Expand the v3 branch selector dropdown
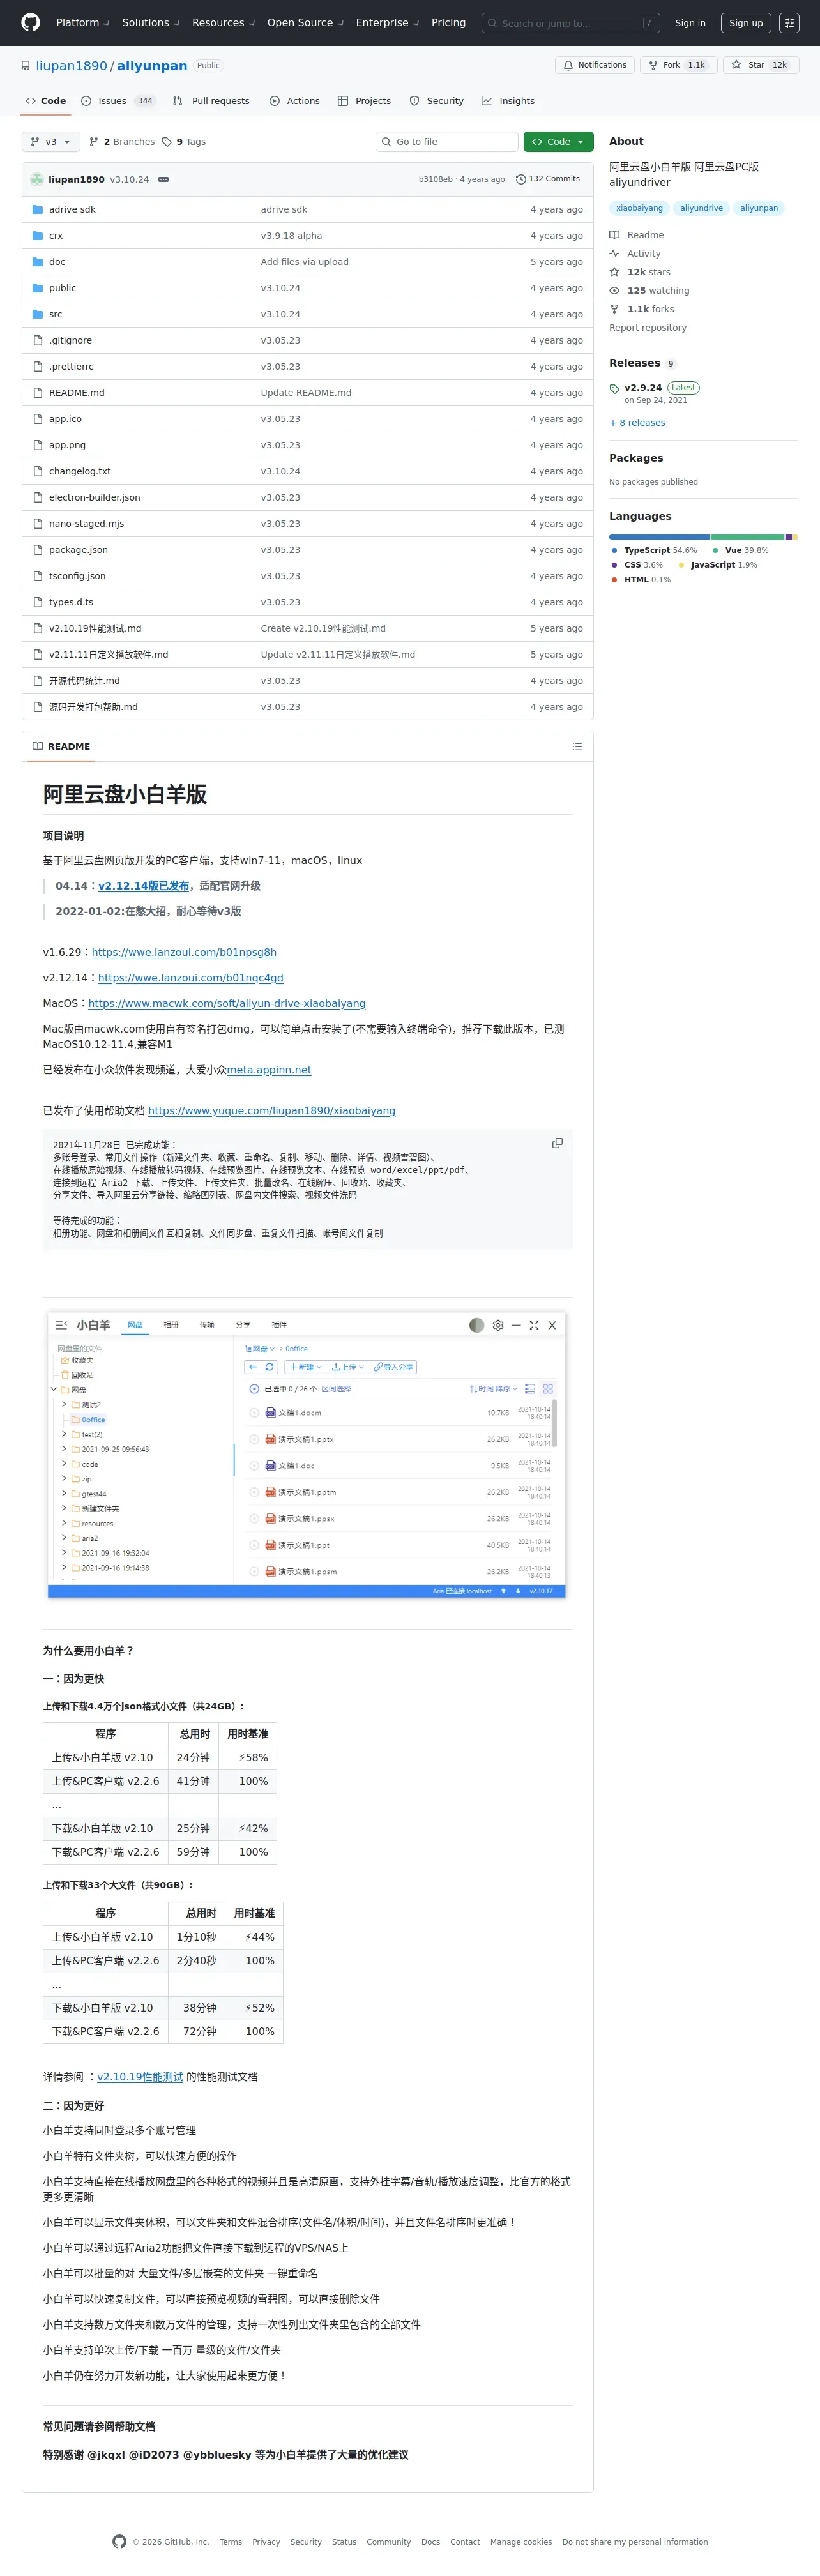 [x=51, y=142]
